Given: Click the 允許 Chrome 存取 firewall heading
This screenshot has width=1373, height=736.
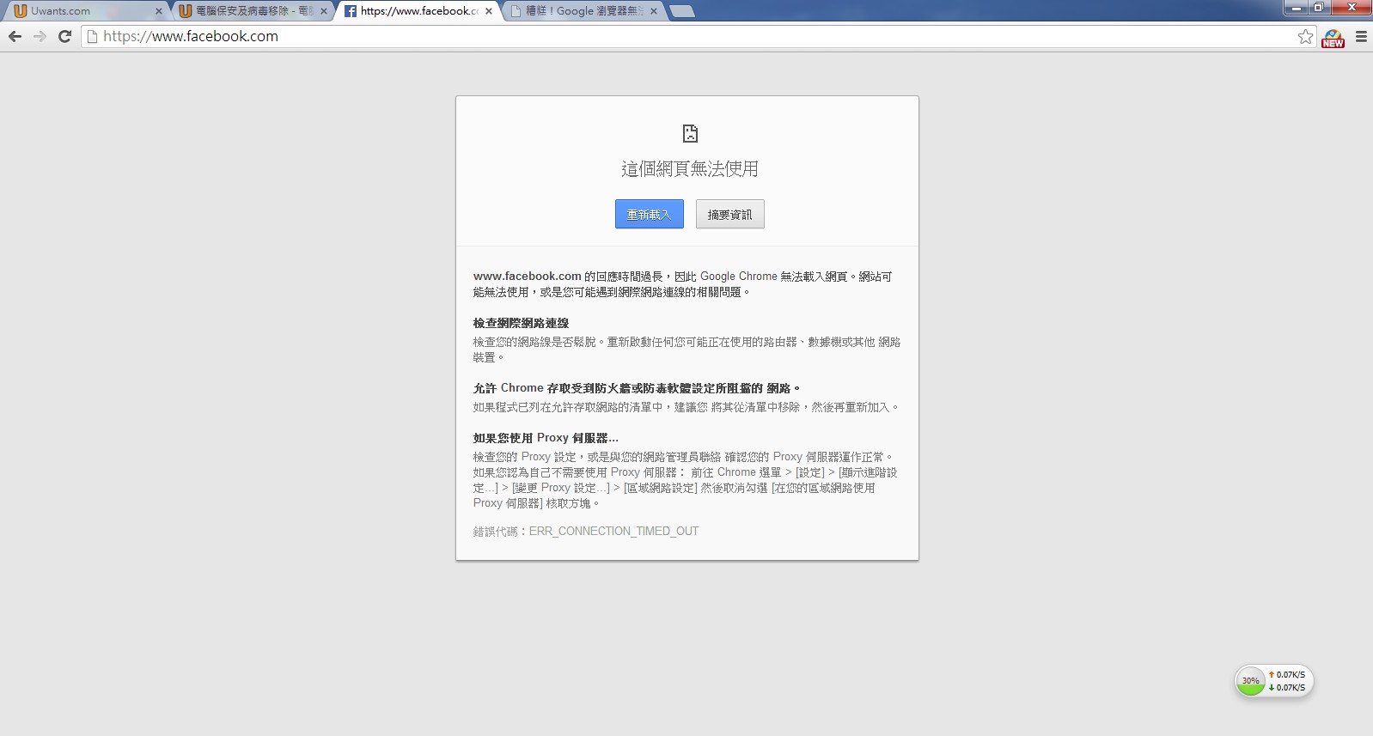Looking at the screenshot, I should (637, 388).
